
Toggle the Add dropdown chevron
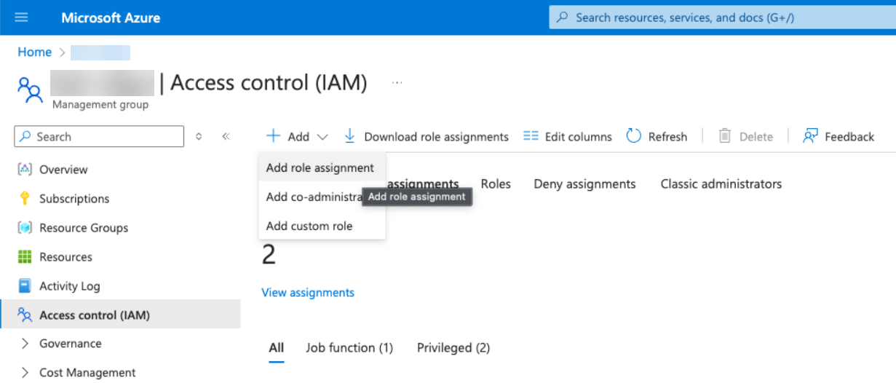[x=322, y=137]
